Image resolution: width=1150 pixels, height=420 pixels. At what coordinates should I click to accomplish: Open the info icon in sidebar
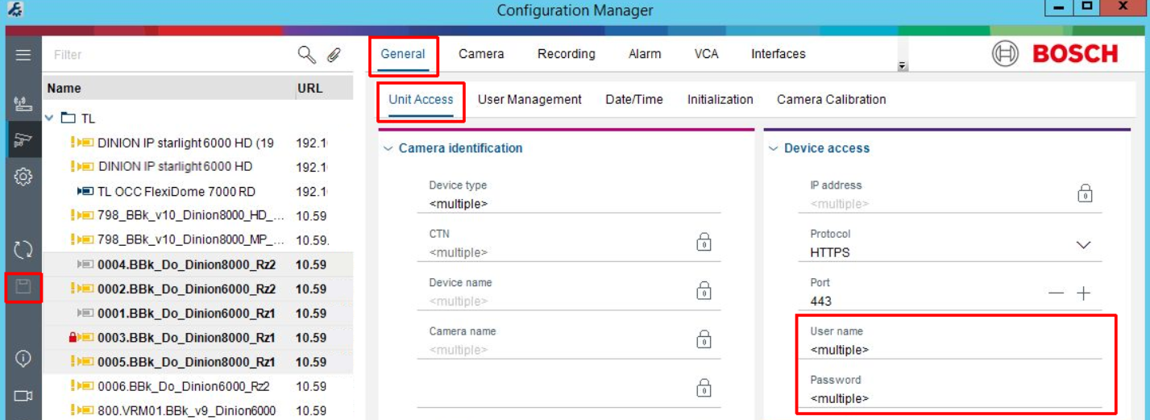[23, 359]
